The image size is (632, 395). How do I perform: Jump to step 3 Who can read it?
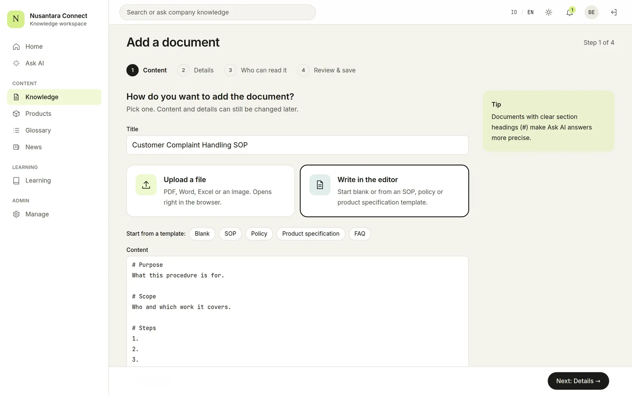point(256,70)
